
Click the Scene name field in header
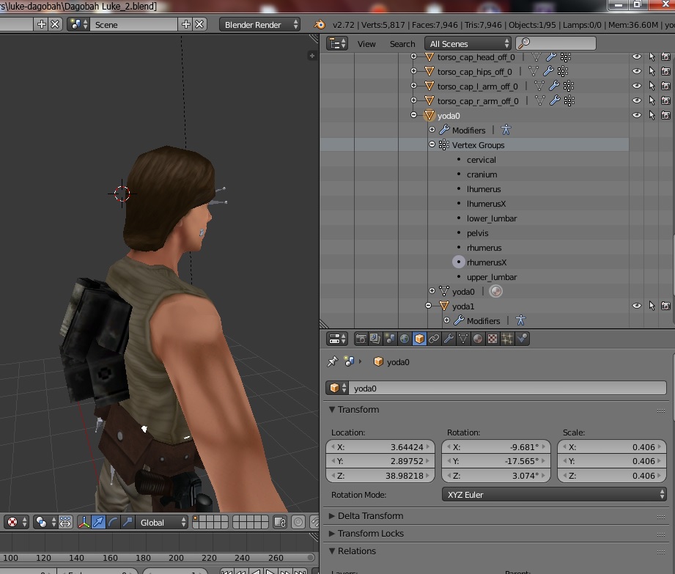pyautogui.click(x=135, y=24)
